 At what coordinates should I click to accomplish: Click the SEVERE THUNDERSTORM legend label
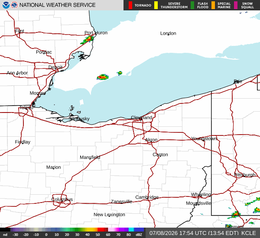174,5
